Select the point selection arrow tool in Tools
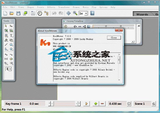160x113 pixels. coord(11,26)
